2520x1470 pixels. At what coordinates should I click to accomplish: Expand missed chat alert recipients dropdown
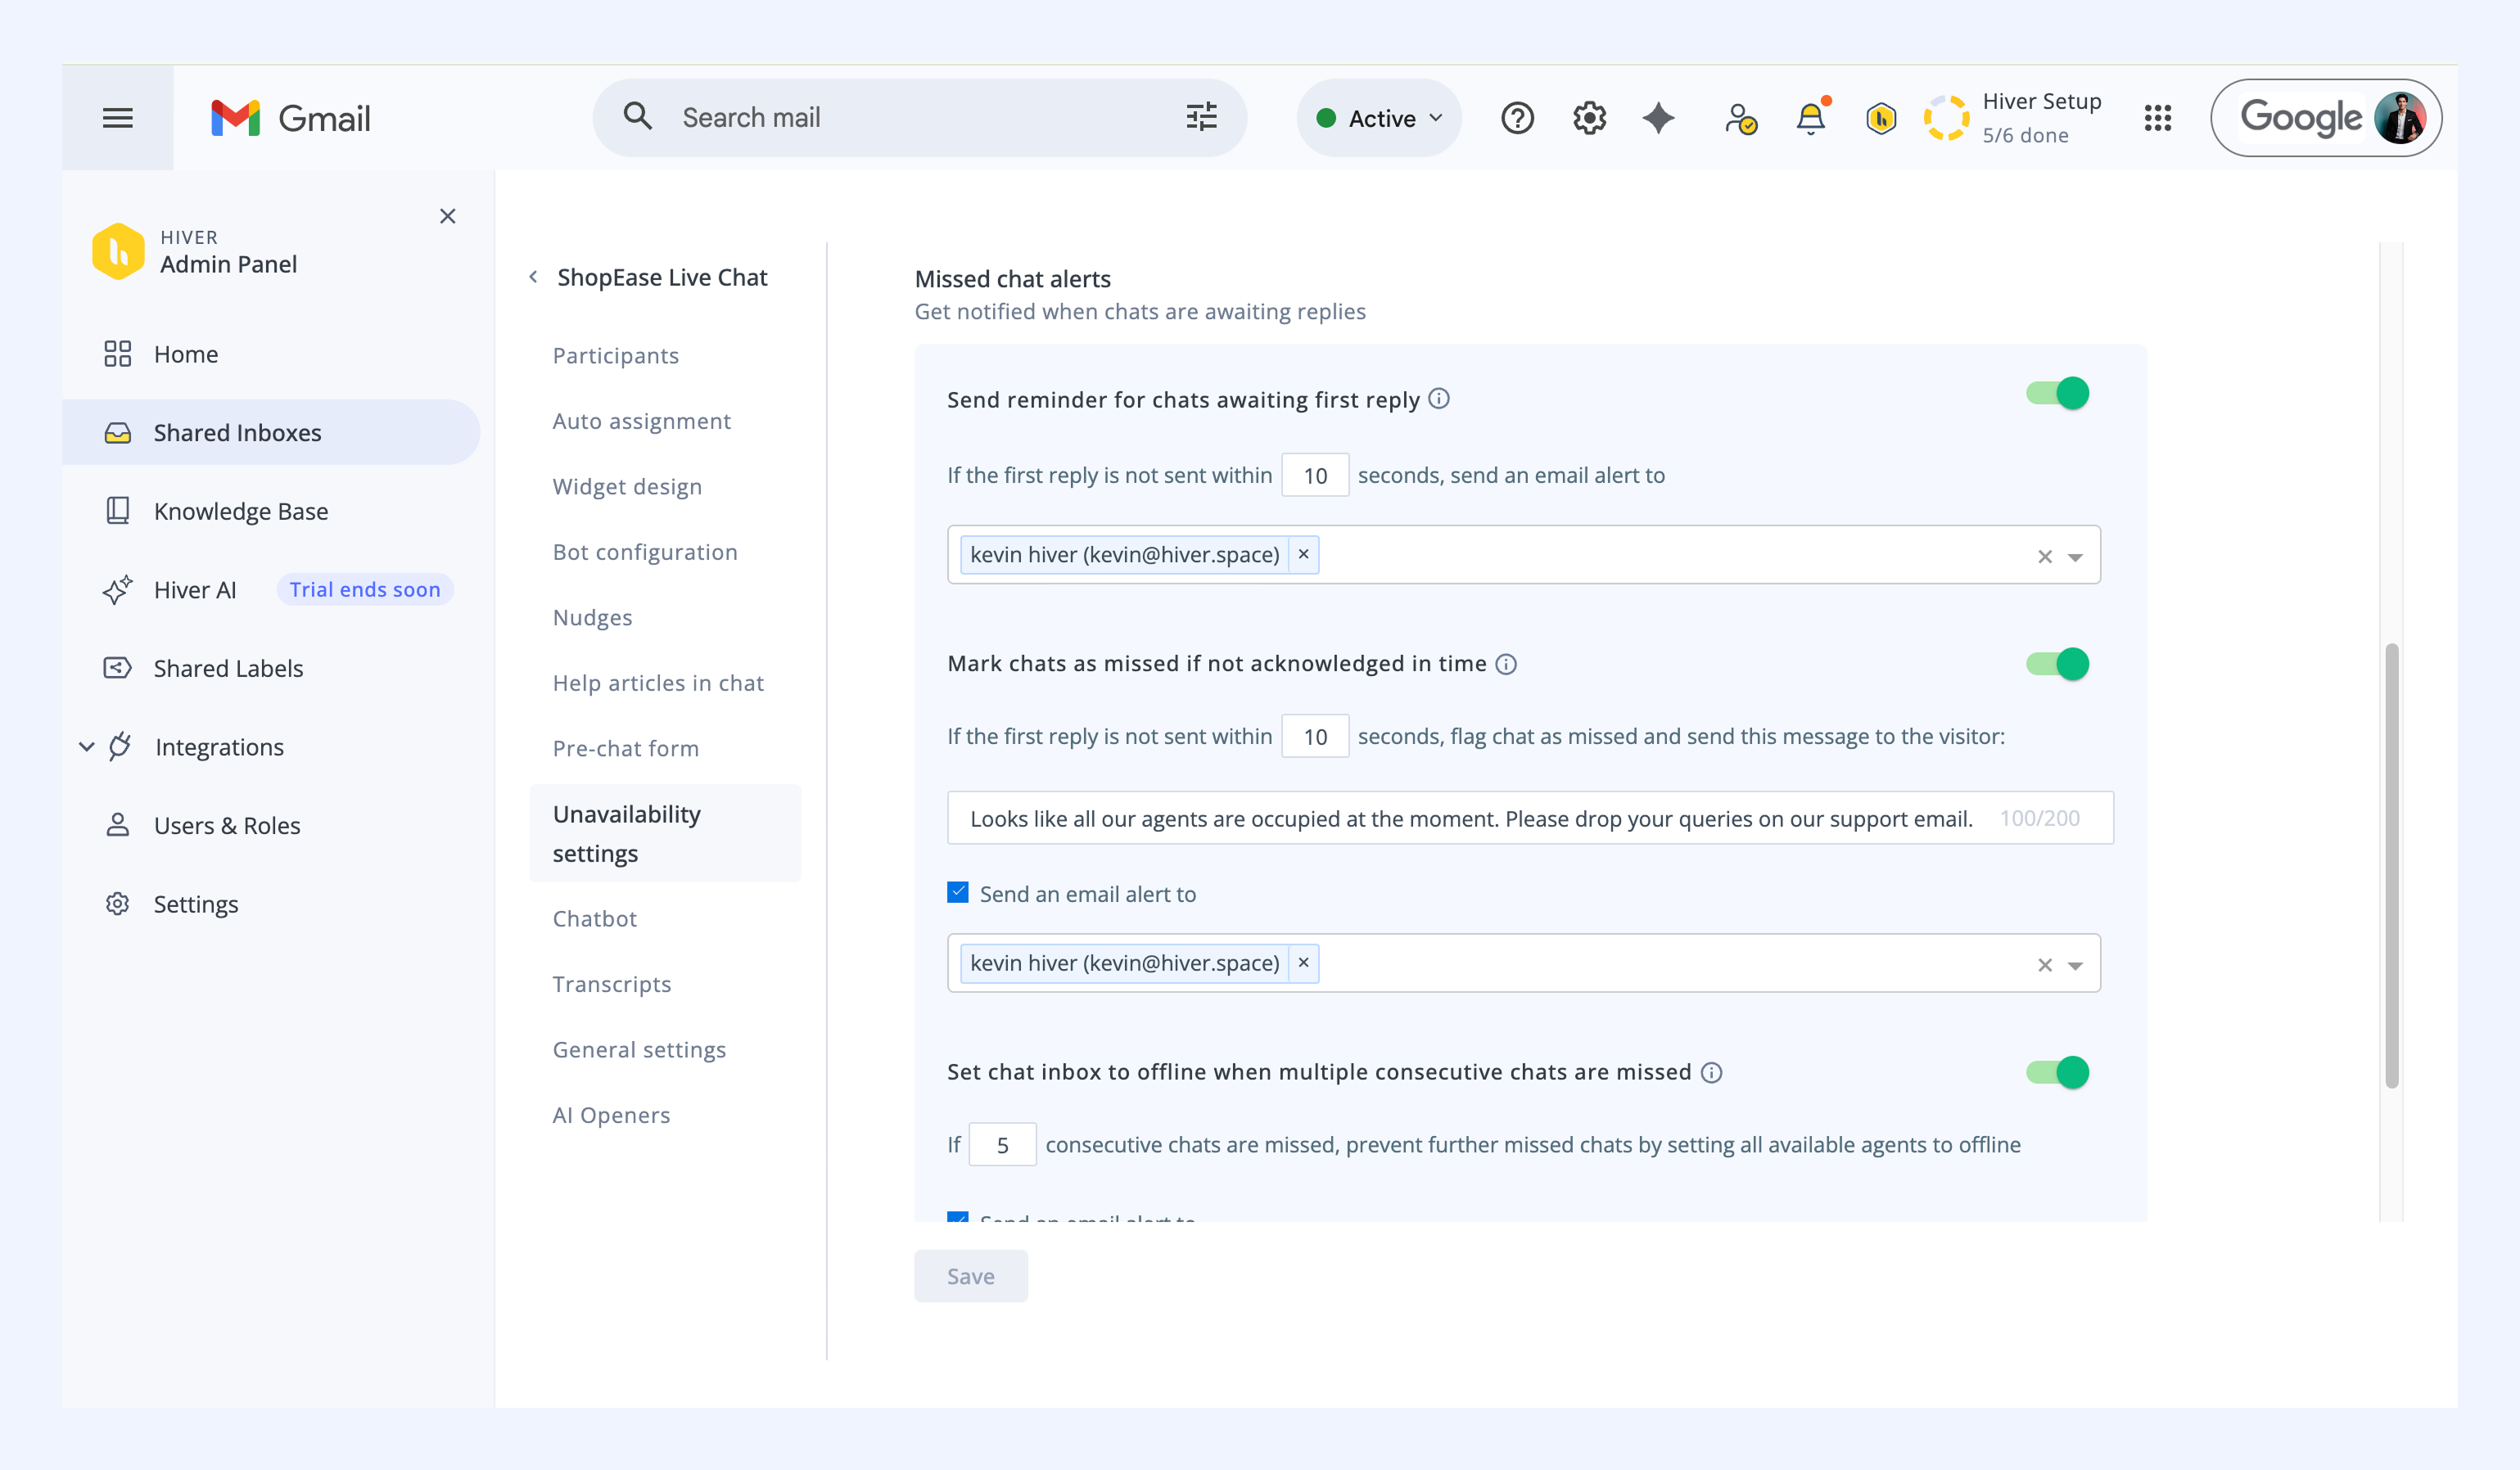tap(2076, 965)
